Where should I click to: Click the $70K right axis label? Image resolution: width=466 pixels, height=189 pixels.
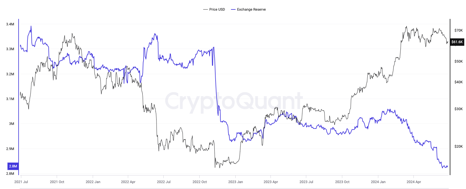click(459, 30)
